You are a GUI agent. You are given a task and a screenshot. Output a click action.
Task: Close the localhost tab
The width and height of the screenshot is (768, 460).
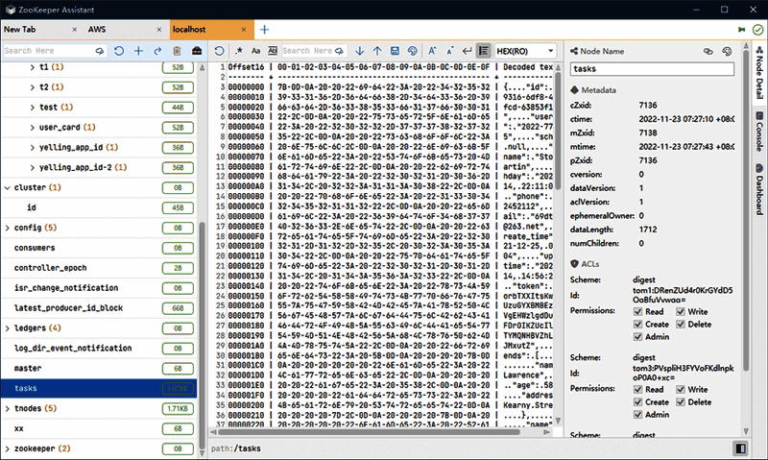click(244, 30)
